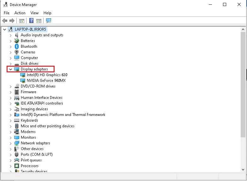Collapse the Display adapters category

(x=10, y=69)
